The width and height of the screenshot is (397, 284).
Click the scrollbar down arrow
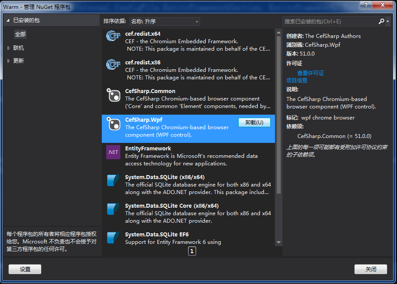click(x=278, y=242)
